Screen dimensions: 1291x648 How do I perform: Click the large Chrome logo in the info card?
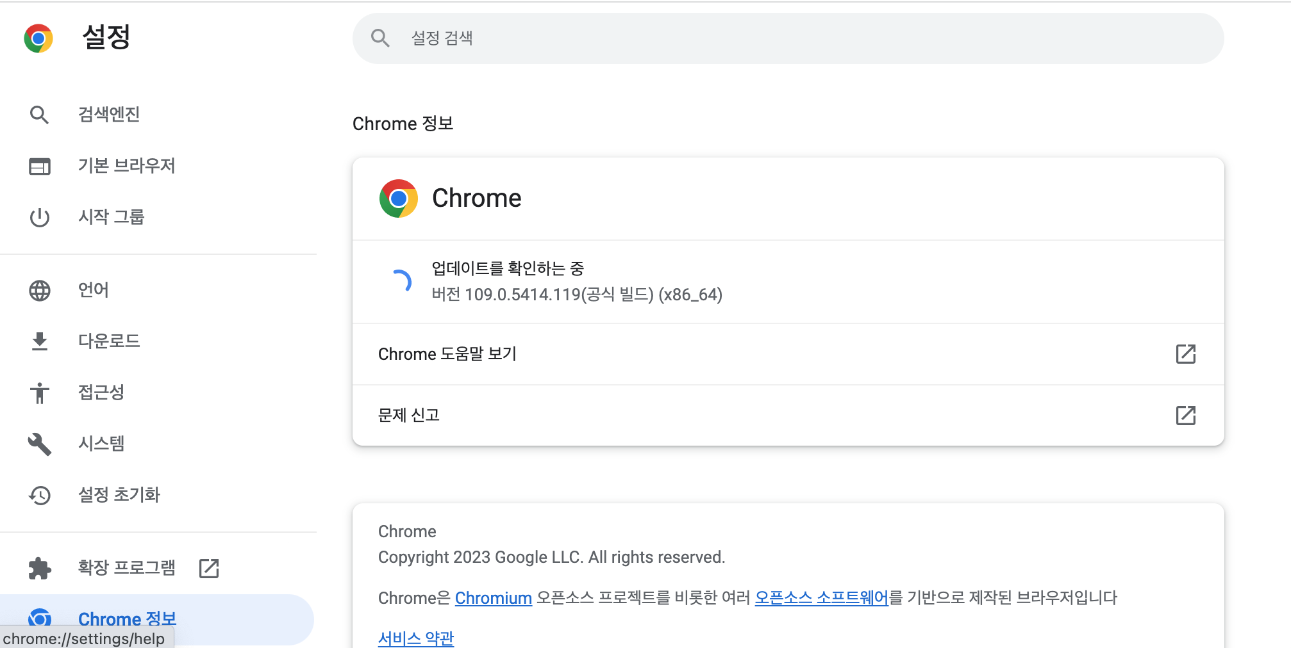click(x=398, y=198)
